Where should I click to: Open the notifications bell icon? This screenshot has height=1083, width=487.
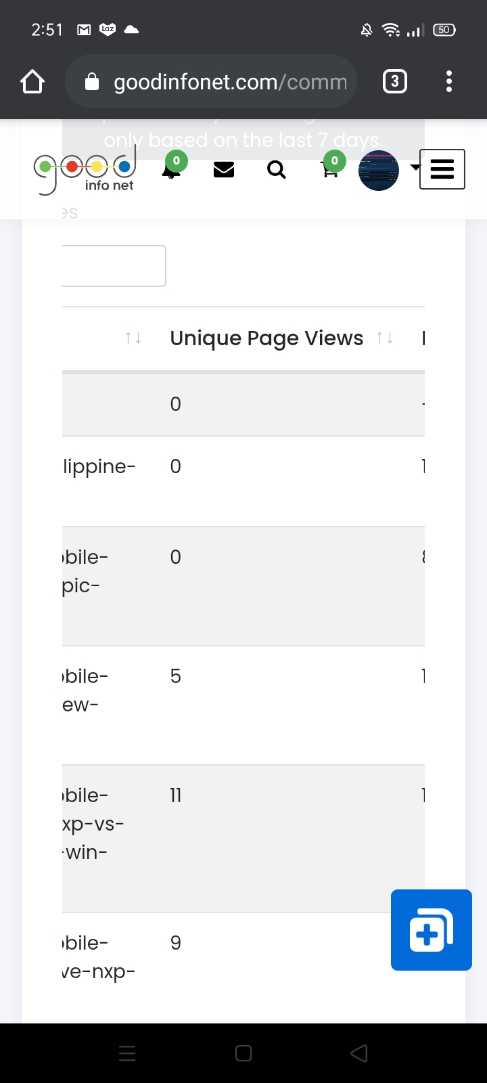172,170
